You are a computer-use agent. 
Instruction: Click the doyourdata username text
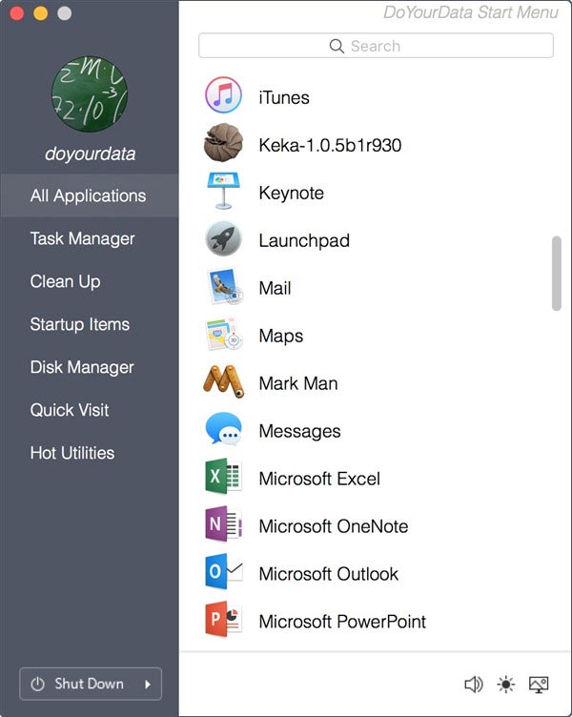point(90,154)
